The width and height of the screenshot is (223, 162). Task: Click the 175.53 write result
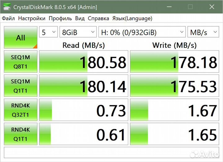[174, 86]
